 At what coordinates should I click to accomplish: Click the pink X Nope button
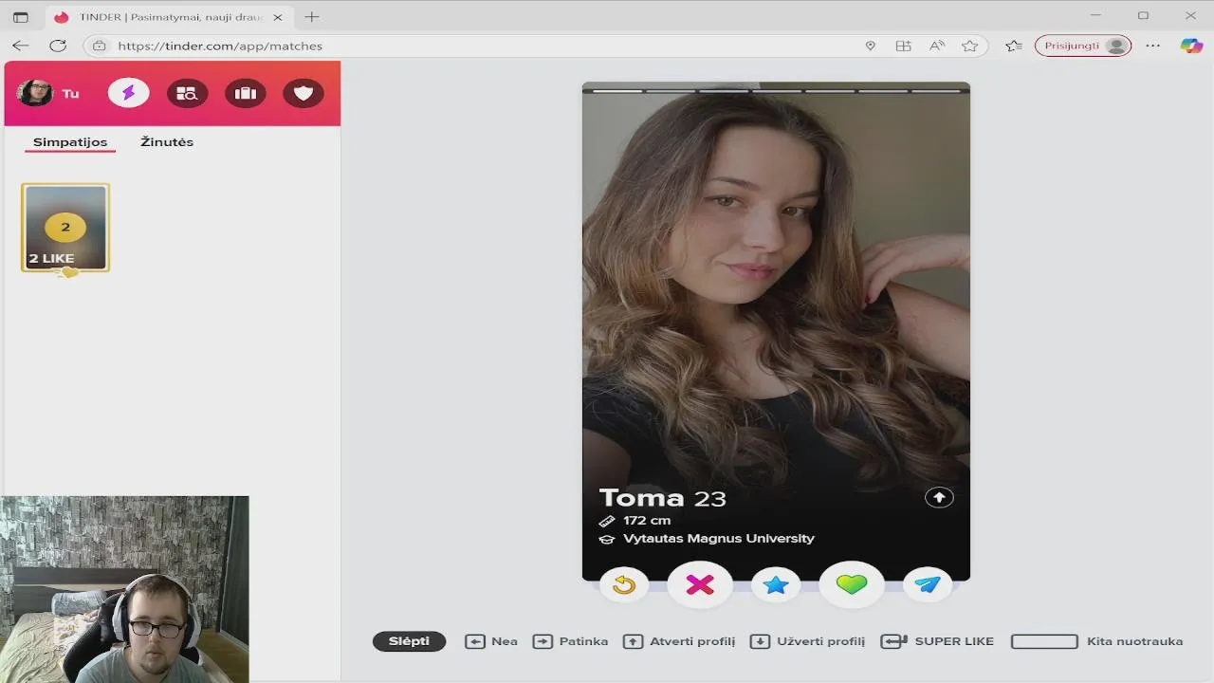pos(700,585)
